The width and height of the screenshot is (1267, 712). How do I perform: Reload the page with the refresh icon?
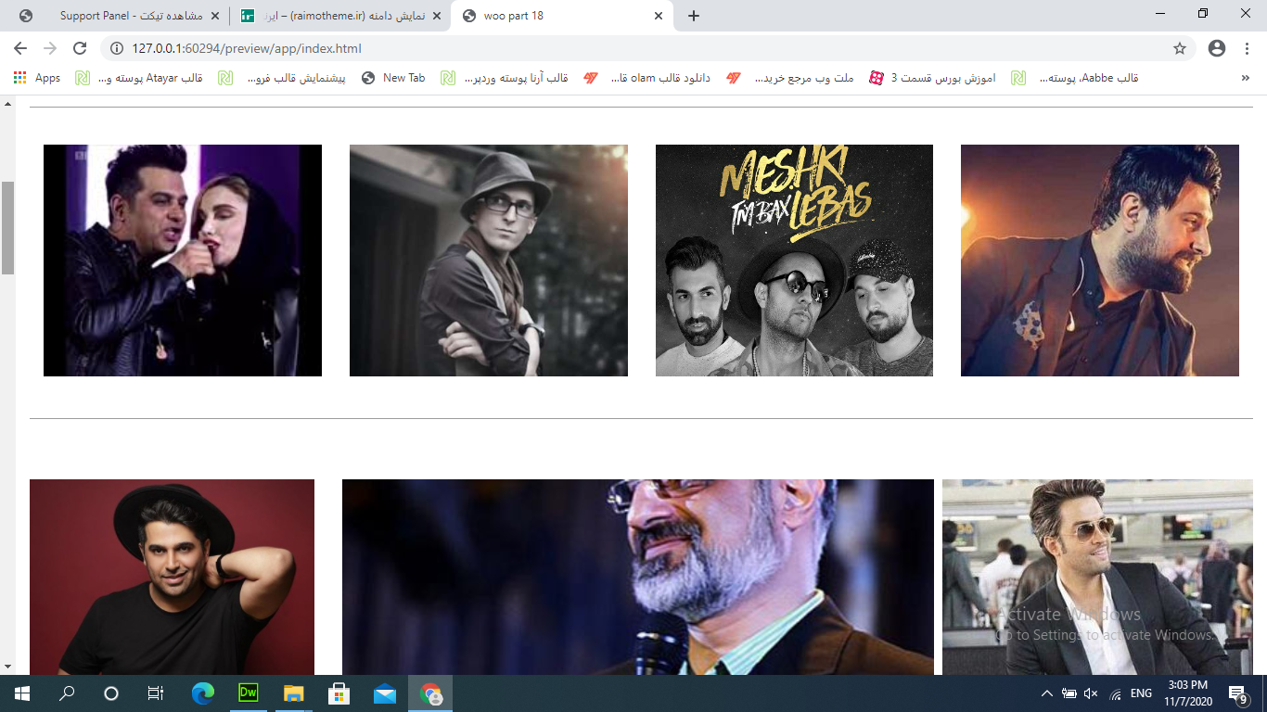point(80,48)
